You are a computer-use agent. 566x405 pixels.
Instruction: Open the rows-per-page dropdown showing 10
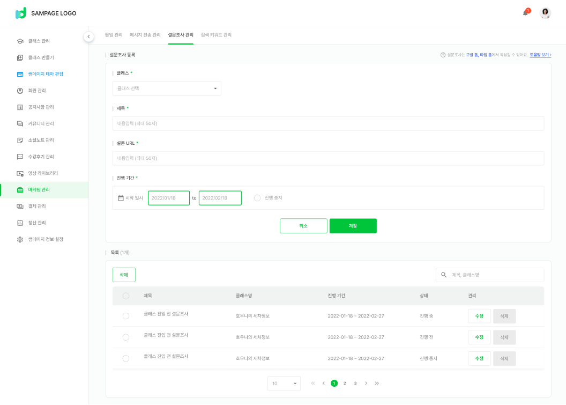[x=284, y=384]
